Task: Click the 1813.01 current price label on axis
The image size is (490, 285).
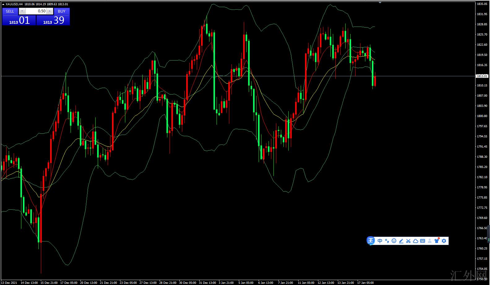Action: tap(482, 76)
